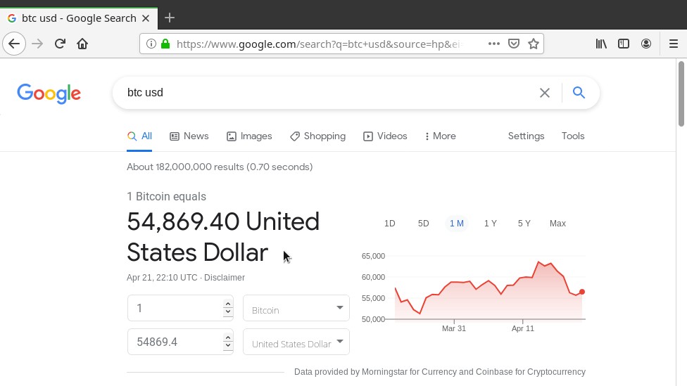Open the Bitcoin currency dropdown
Screen dimensions: 687x386
click(x=296, y=308)
